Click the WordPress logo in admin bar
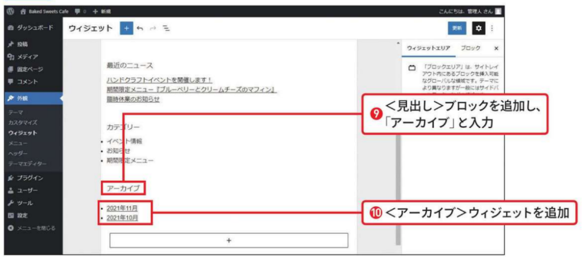The image size is (582, 257). point(10,11)
